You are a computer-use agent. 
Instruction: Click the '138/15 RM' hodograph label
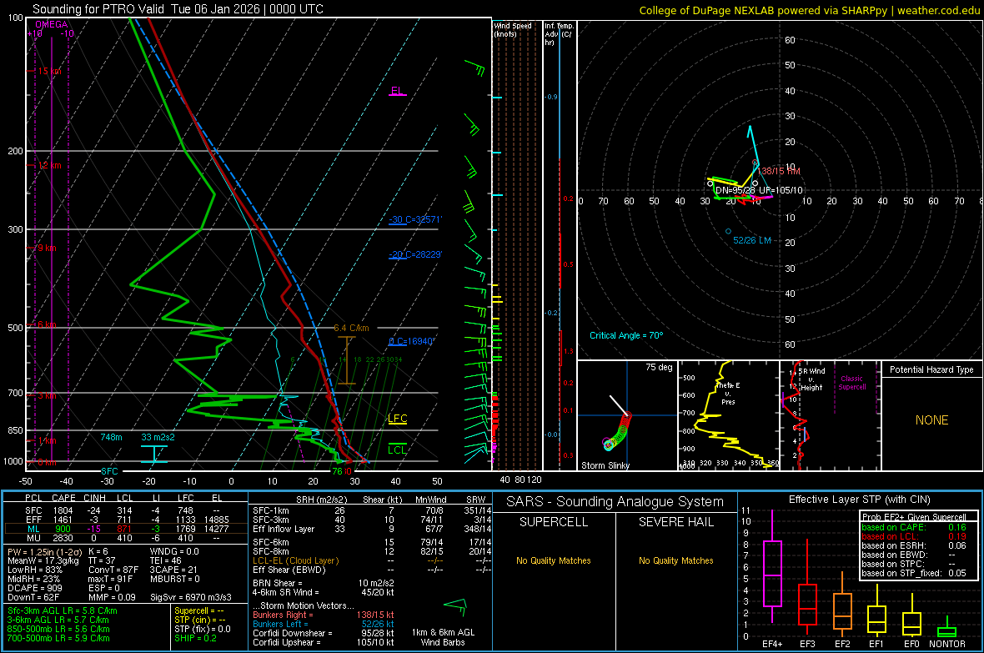coord(779,172)
